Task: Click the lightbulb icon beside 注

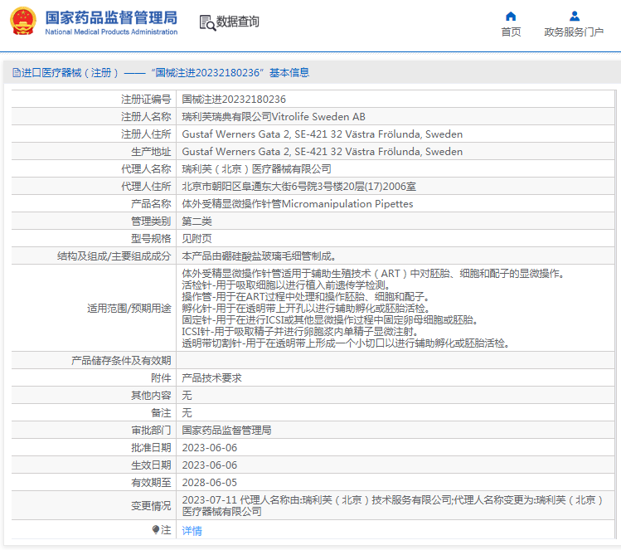Action: click(x=156, y=529)
